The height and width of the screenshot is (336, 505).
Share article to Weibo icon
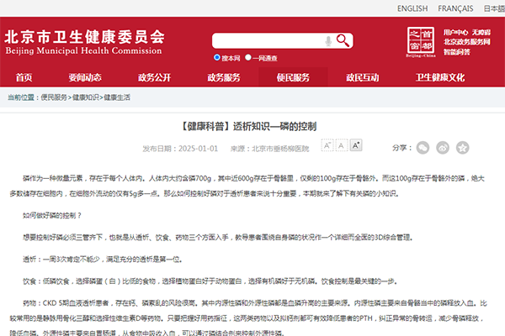(x=443, y=148)
